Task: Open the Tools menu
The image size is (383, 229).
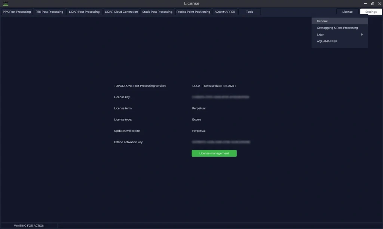Action: click(x=249, y=12)
